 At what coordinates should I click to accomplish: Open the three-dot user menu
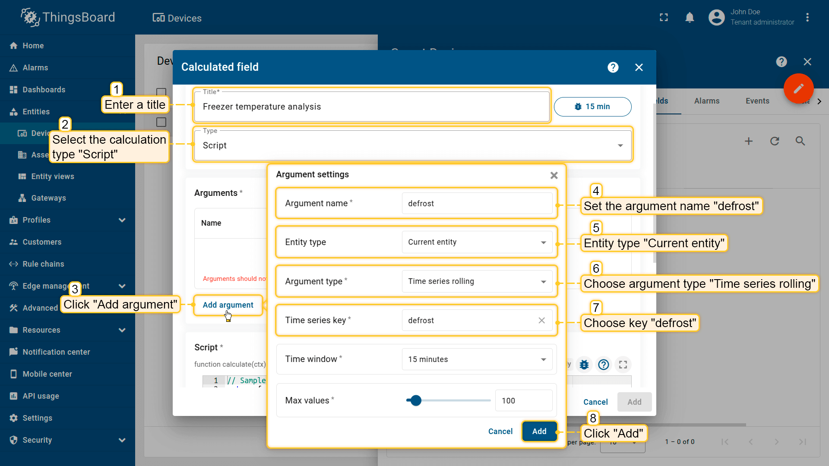coord(807,17)
